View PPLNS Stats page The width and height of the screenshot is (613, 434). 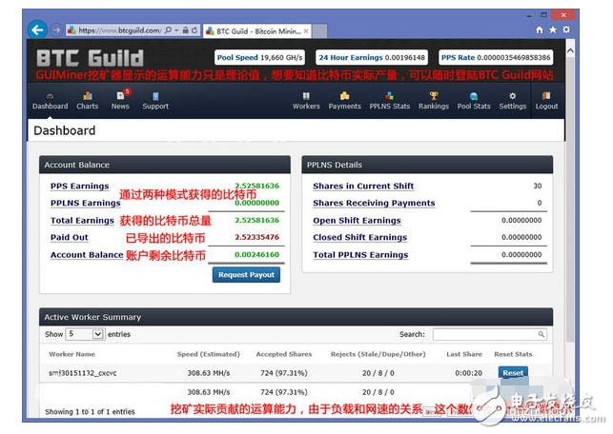coord(389,99)
